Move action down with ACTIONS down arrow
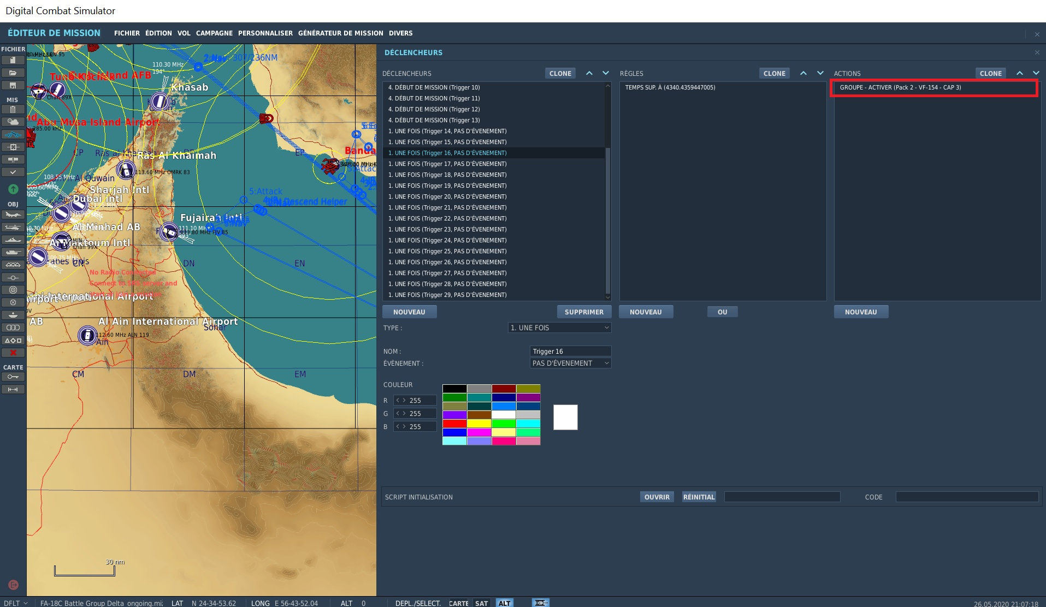This screenshot has width=1046, height=607. 1036,73
